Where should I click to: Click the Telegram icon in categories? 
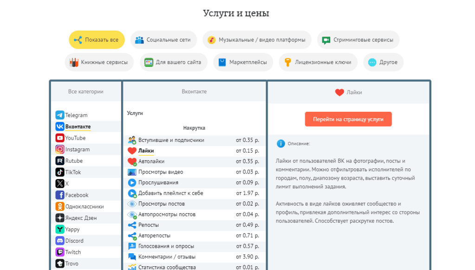[60, 115]
